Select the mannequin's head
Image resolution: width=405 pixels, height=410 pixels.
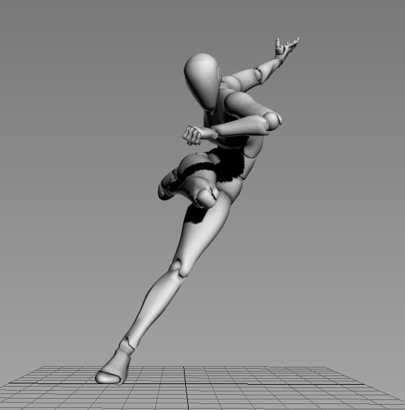point(202,82)
